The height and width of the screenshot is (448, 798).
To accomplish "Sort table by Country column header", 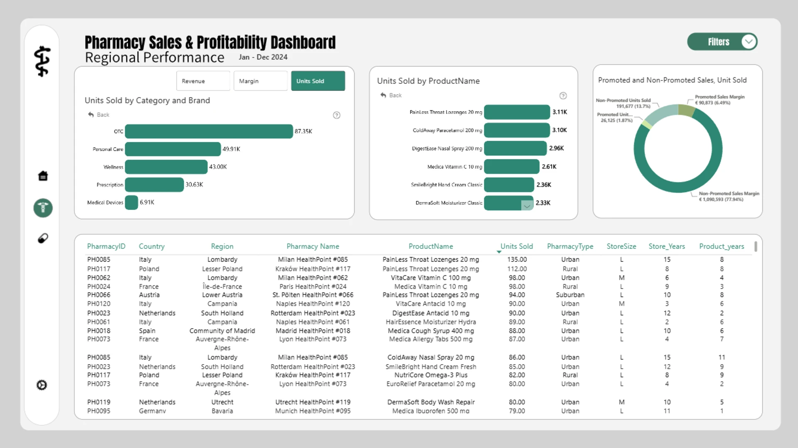I will [152, 246].
